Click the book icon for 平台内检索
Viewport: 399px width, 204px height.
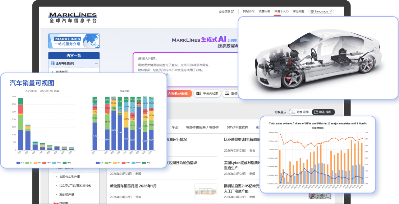199,93
